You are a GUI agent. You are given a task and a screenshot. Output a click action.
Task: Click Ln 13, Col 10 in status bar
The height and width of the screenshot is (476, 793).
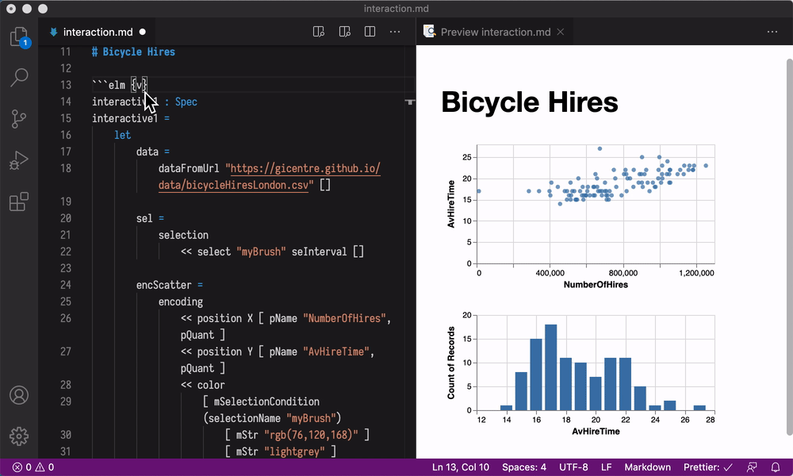(460, 467)
